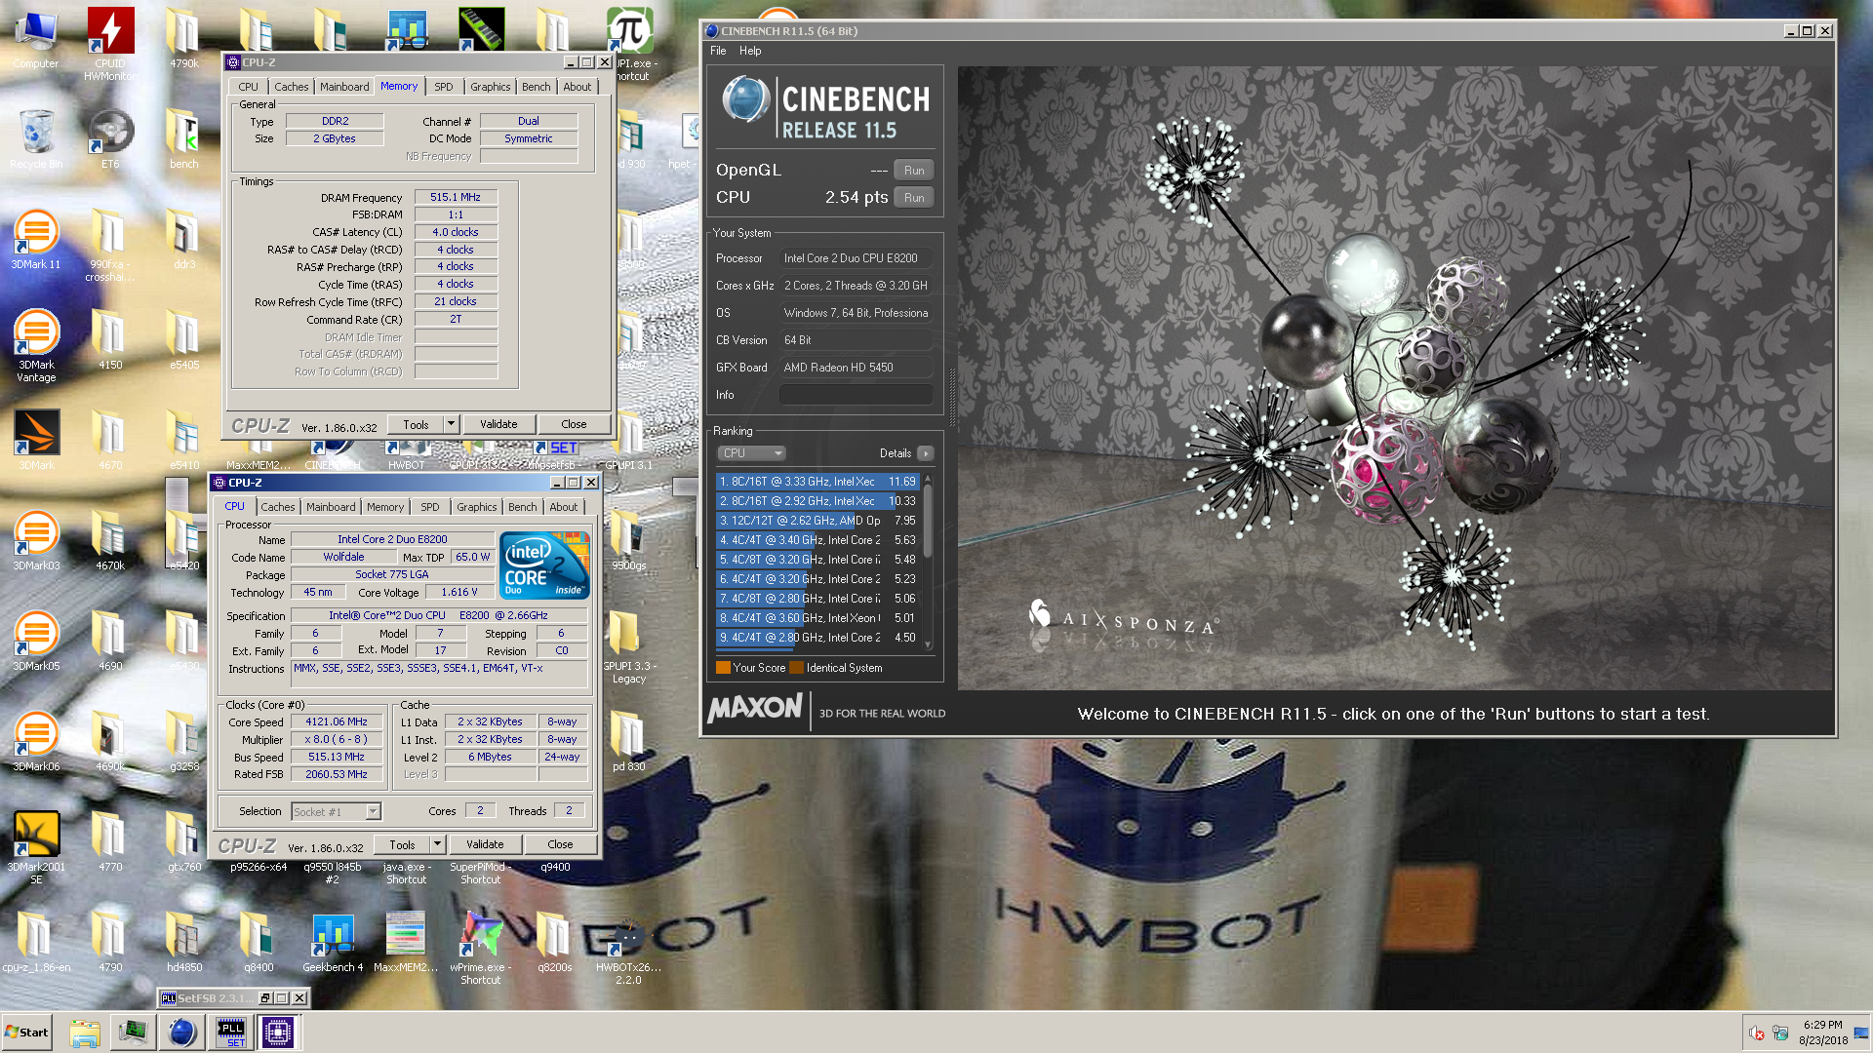Open the HWBOTx26 2.2.0 desktop icon
The width and height of the screenshot is (1873, 1053).
pos(628,948)
